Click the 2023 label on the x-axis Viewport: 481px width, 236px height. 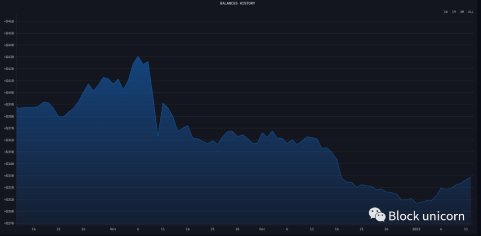click(x=416, y=229)
